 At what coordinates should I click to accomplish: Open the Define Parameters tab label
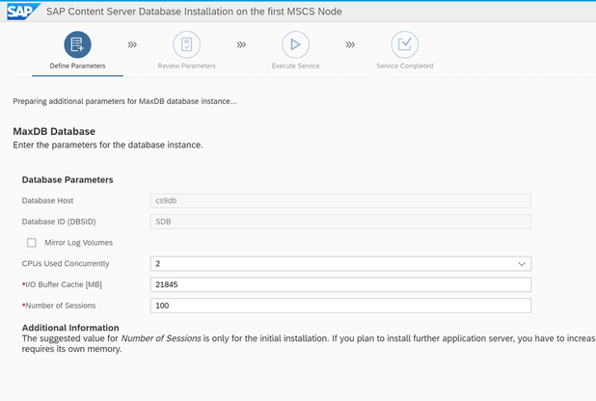[x=77, y=66]
